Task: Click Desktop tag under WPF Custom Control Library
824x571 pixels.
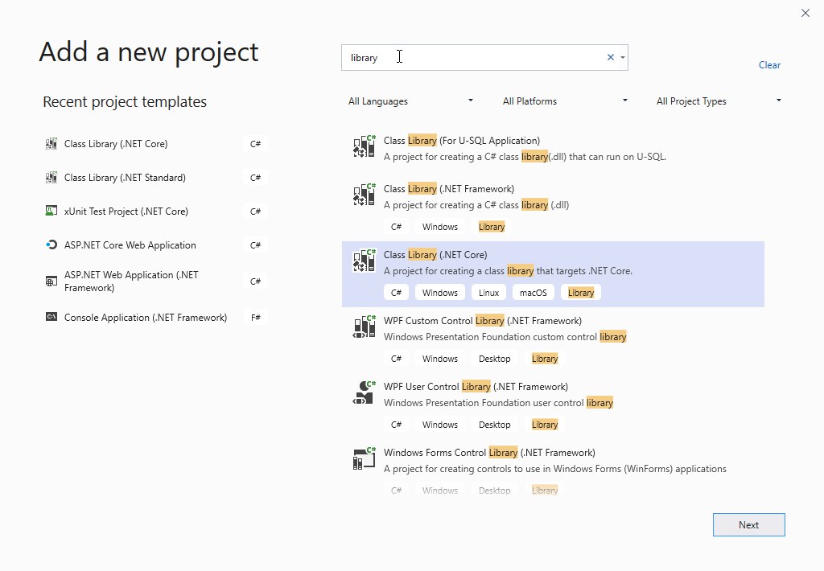Action: pyautogui.click(x=495, y=359)
